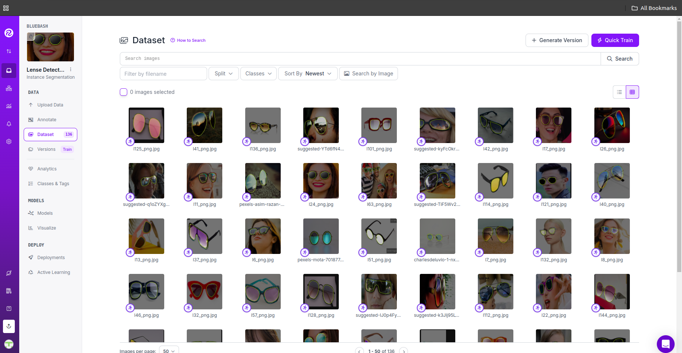
Task: Open the browser apps grid icon
Action: (6, 8)
